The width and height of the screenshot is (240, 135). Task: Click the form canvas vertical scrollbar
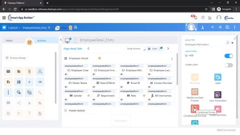[x=177, y=69]
